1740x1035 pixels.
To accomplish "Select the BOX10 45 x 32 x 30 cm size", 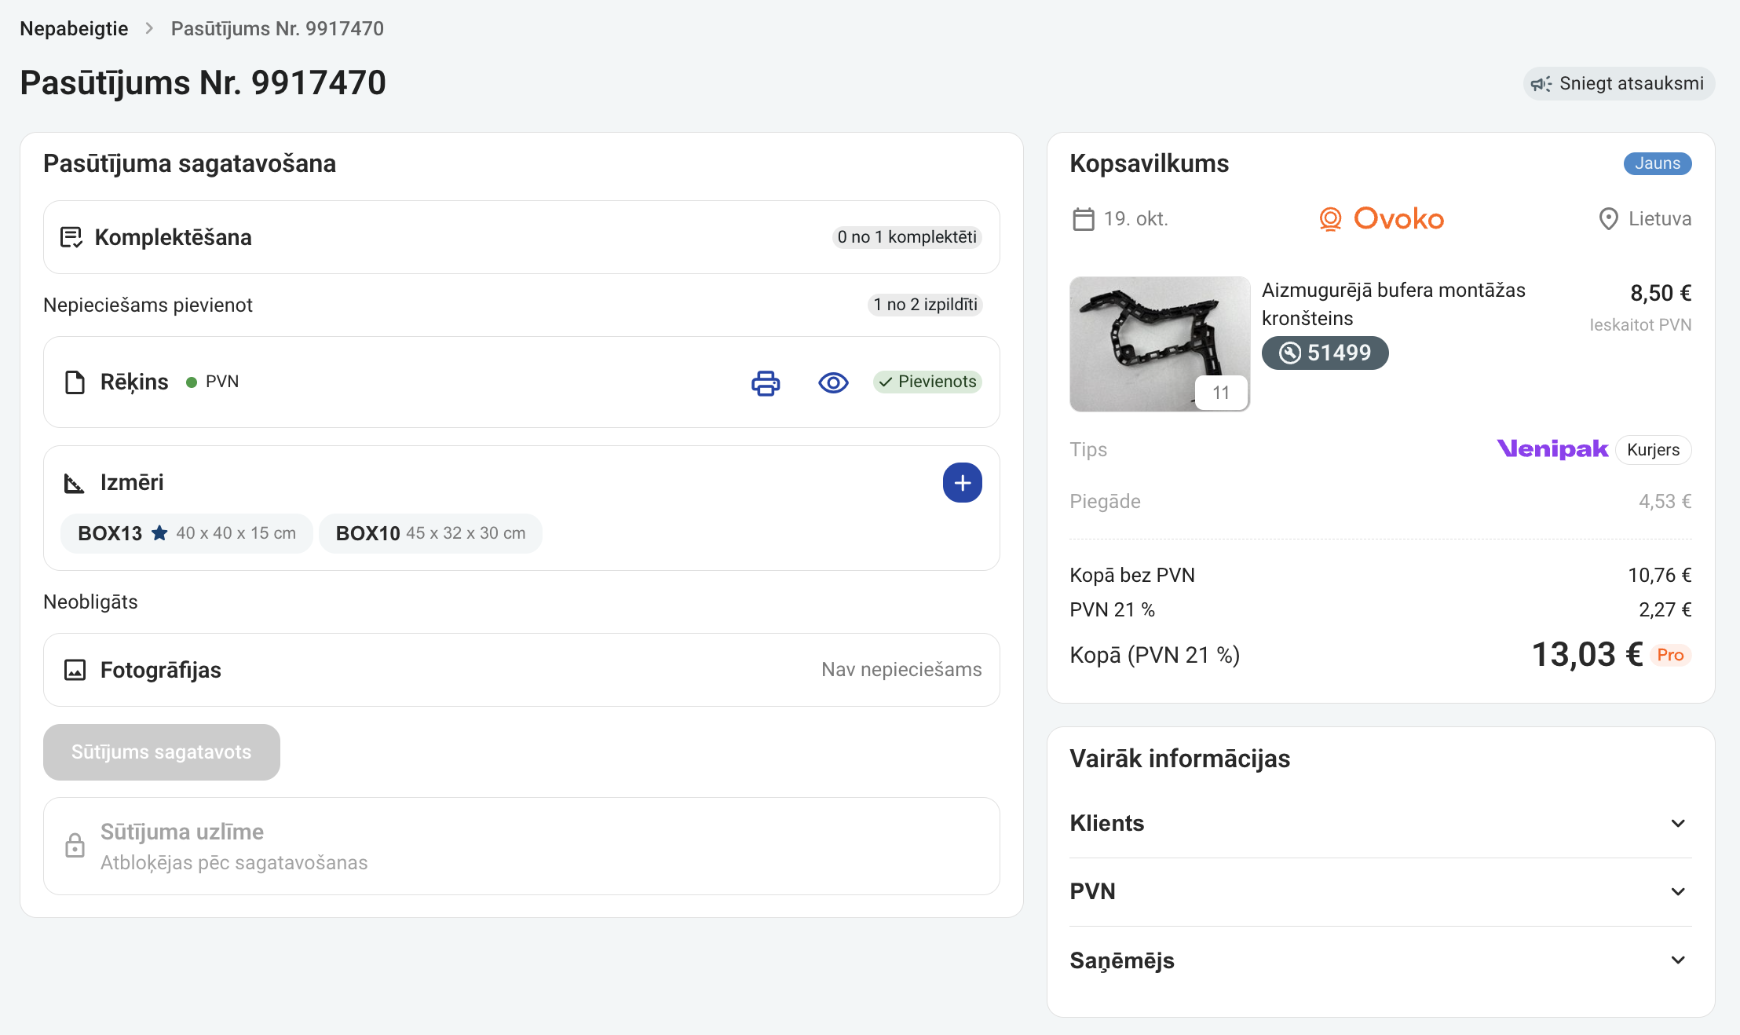I will (x=430, y=533).
